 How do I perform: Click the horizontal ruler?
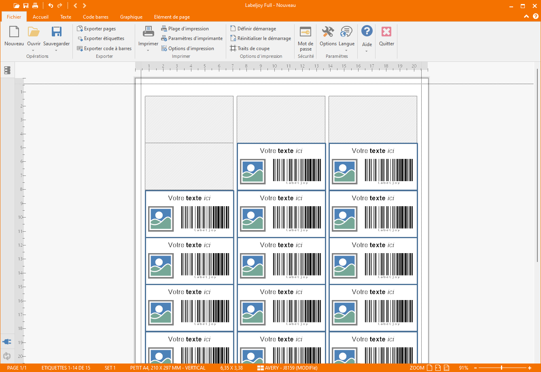tap(282, 66)
